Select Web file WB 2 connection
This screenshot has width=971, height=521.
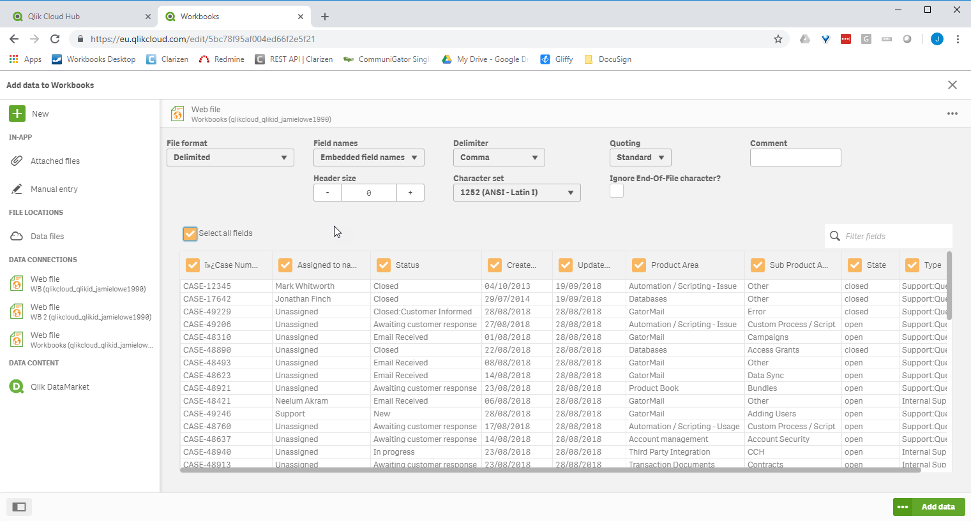pos(80,312)
